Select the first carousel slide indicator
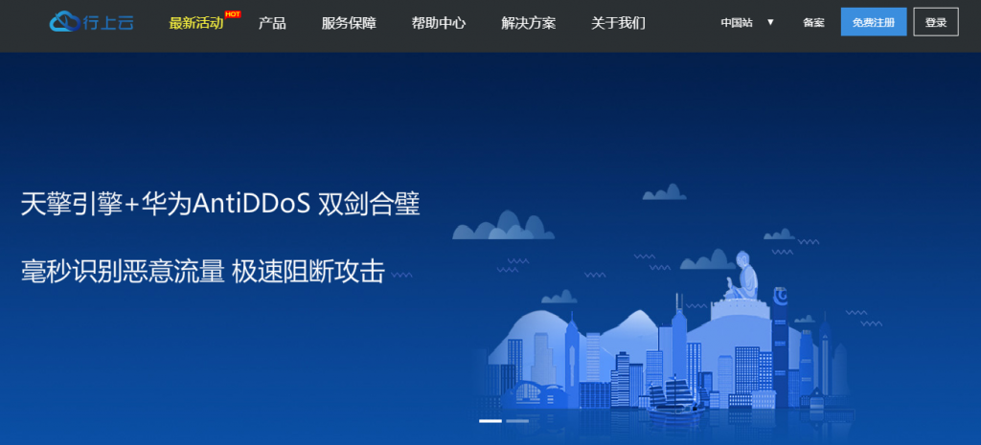 490,421
